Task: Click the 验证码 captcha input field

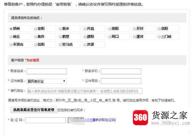Action: point(46,120)
